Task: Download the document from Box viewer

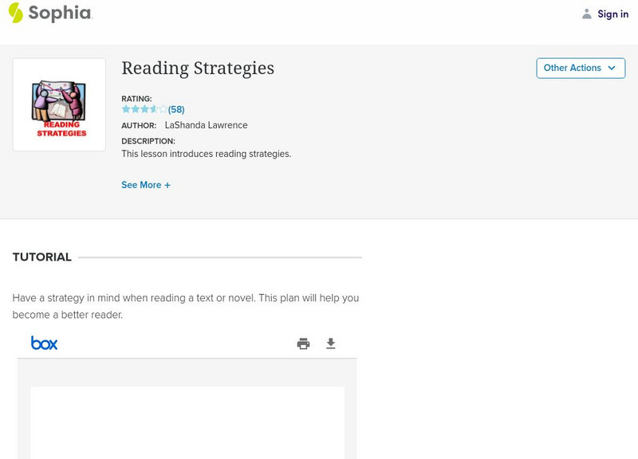Action: [331, 343]
